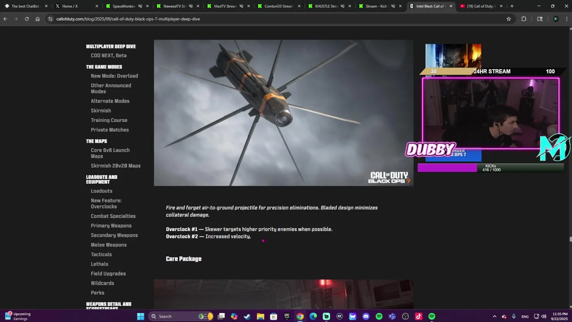Open Combat Specialties link

coord(113,216)
